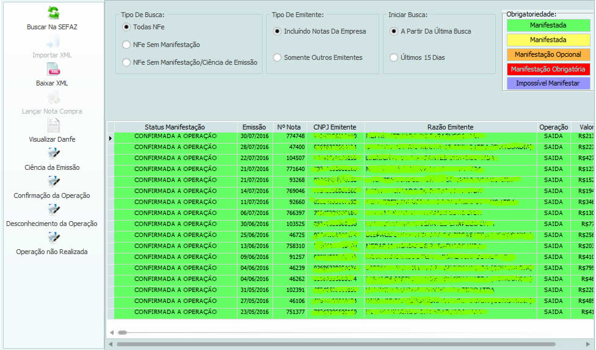Screen dimensions: 596x350
Task: Click the Baixar XML icon
Action: point(53,70)
